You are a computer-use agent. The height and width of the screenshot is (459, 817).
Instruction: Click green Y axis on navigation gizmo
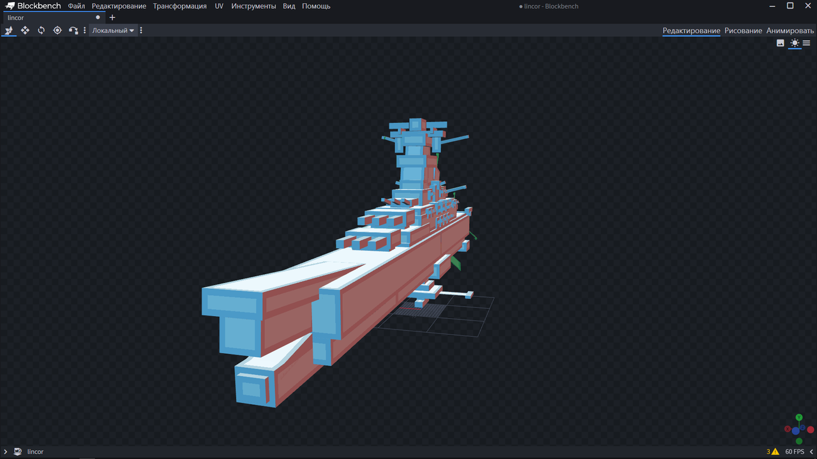pyautogui.click(x=798, y=418)
